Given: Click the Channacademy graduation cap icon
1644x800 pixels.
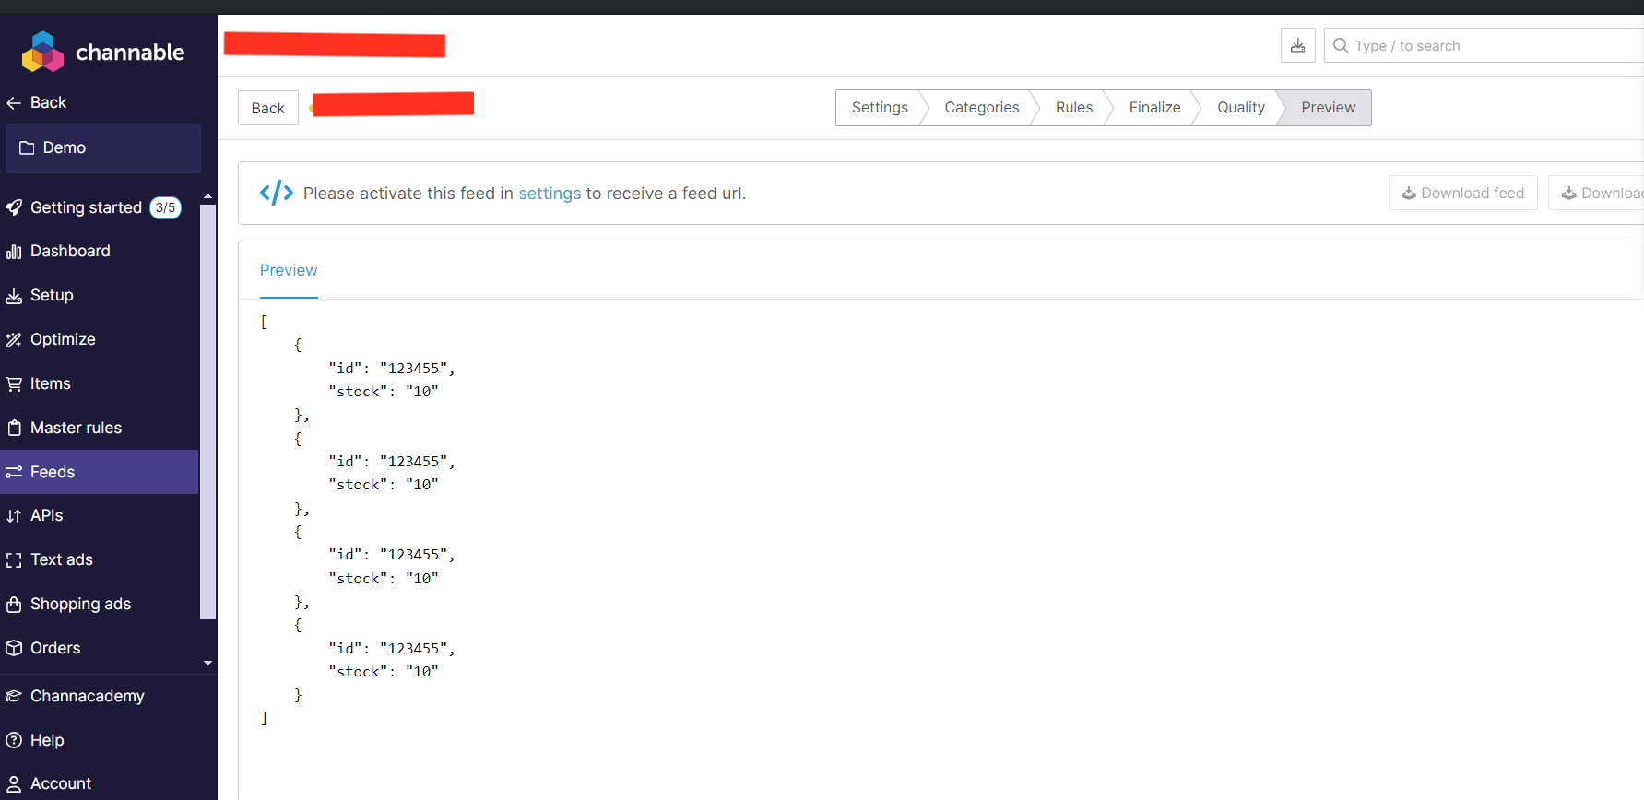Looking at the screenshot, I should click(x=14, y=696).
